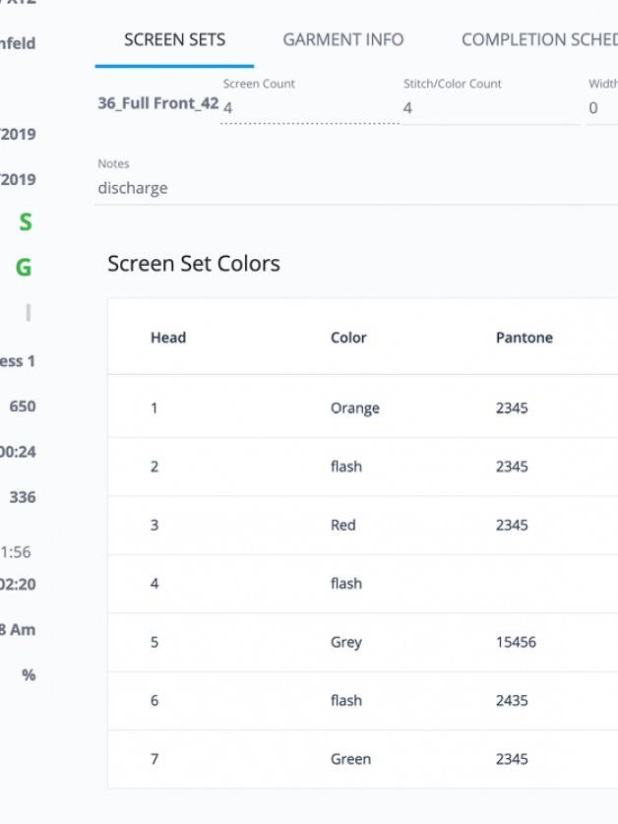Select the Orange color cell

pyautogui.click(x=354, y=409)
